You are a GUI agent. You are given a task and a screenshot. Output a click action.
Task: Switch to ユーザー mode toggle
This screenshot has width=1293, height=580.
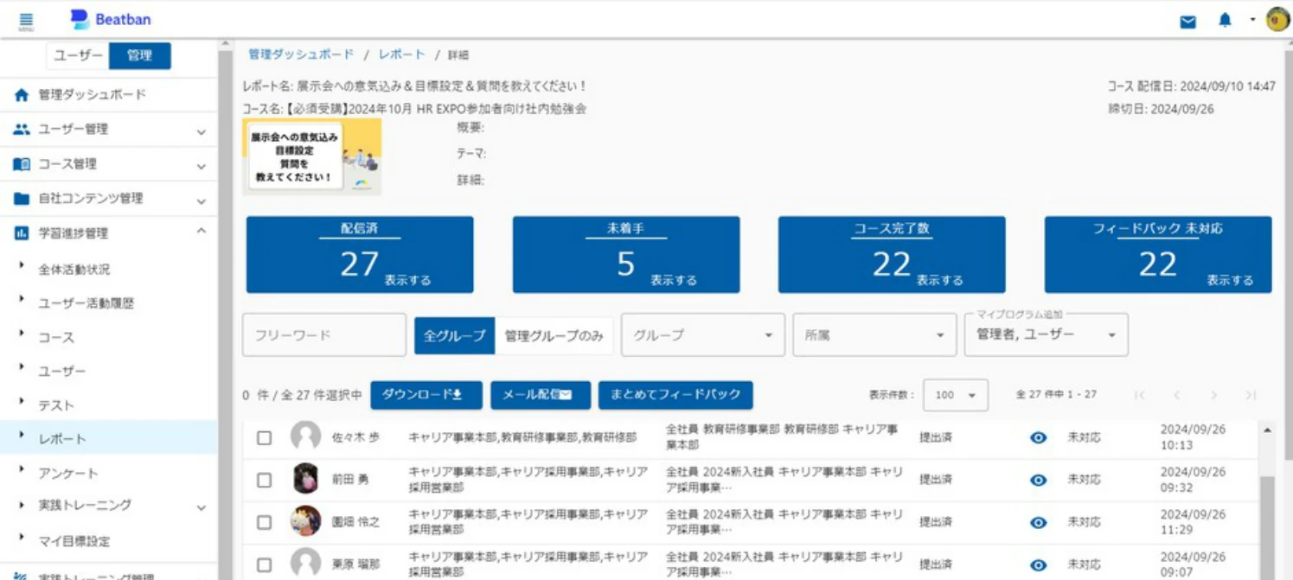pos(78,55)
